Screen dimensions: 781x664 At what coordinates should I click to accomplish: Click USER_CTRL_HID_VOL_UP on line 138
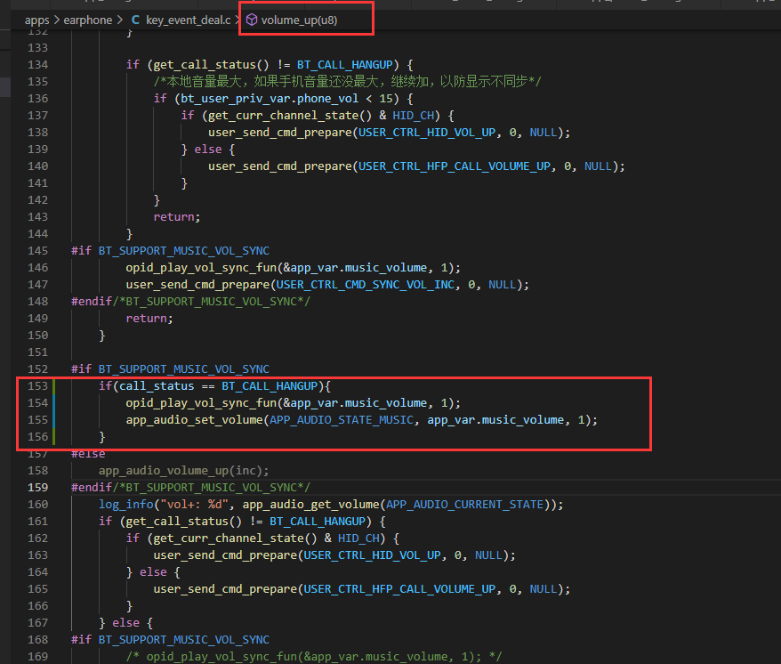click(x=427, y=133)
